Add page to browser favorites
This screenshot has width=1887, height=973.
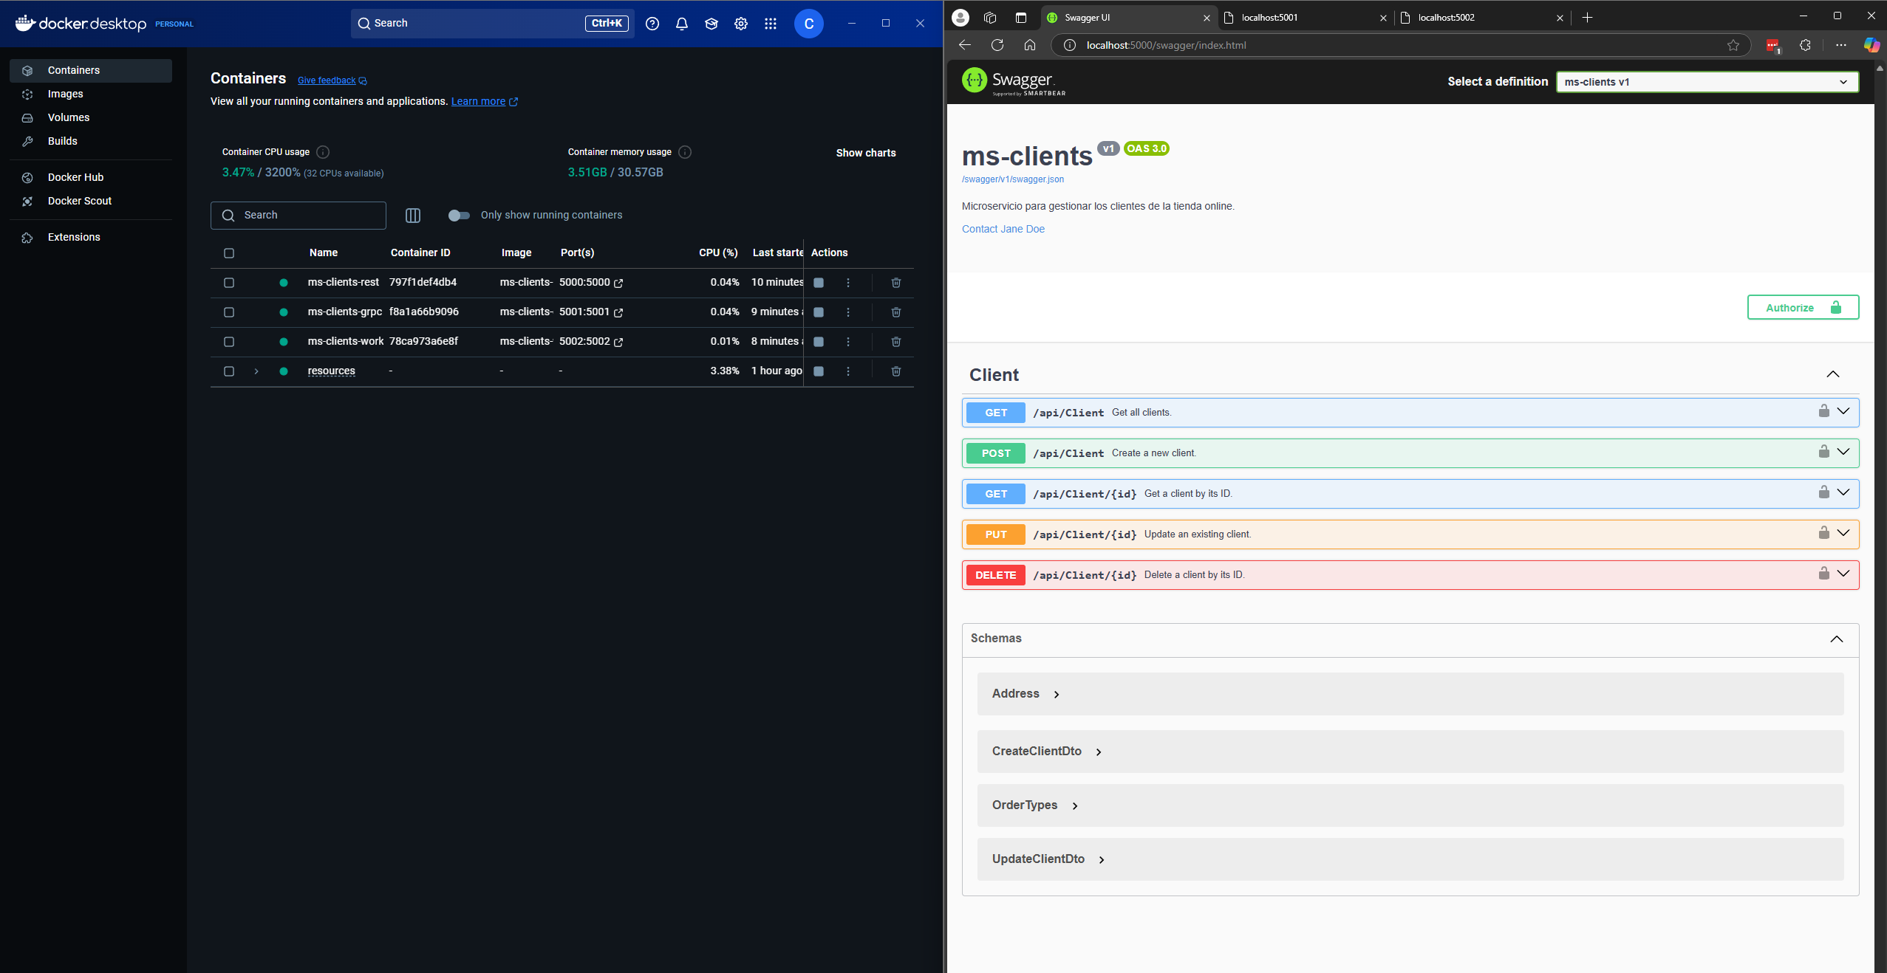(x=1733, y=45)
